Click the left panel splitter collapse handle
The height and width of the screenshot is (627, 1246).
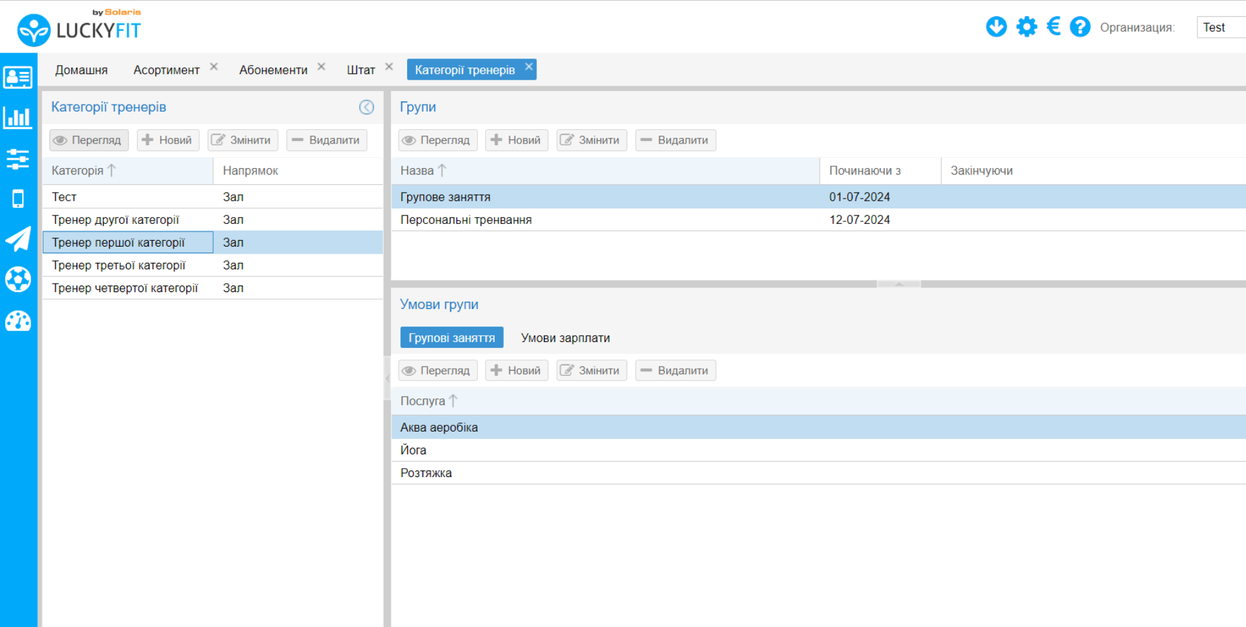pyautogui.click(x=387, y=378)
